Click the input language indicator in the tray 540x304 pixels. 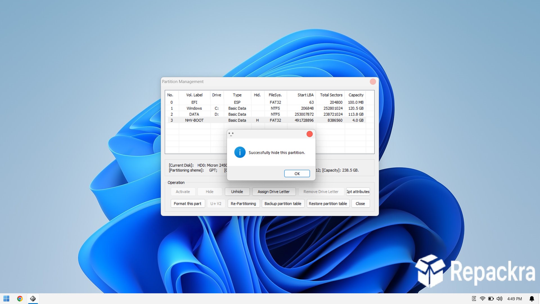[474, 299]
